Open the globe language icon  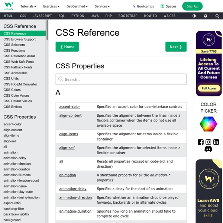(x=206, y=16)
